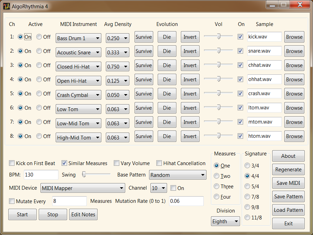Browse for htom.wav sample
313x235 pixels.
(x=294, y=136)
